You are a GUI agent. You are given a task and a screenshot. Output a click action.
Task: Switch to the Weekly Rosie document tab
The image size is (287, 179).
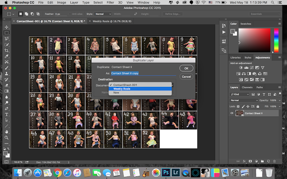(112, 21)
